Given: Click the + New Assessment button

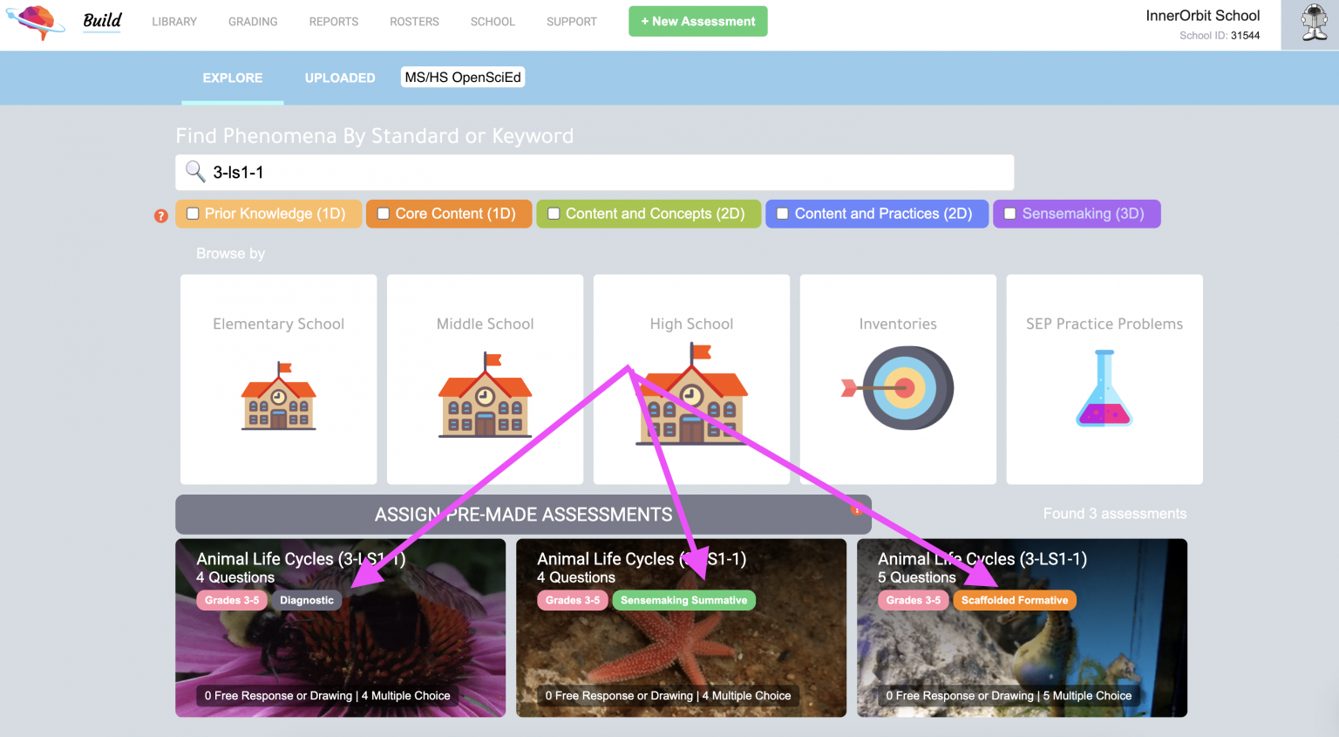Looking at the screenshot, I should click(697, 21).
